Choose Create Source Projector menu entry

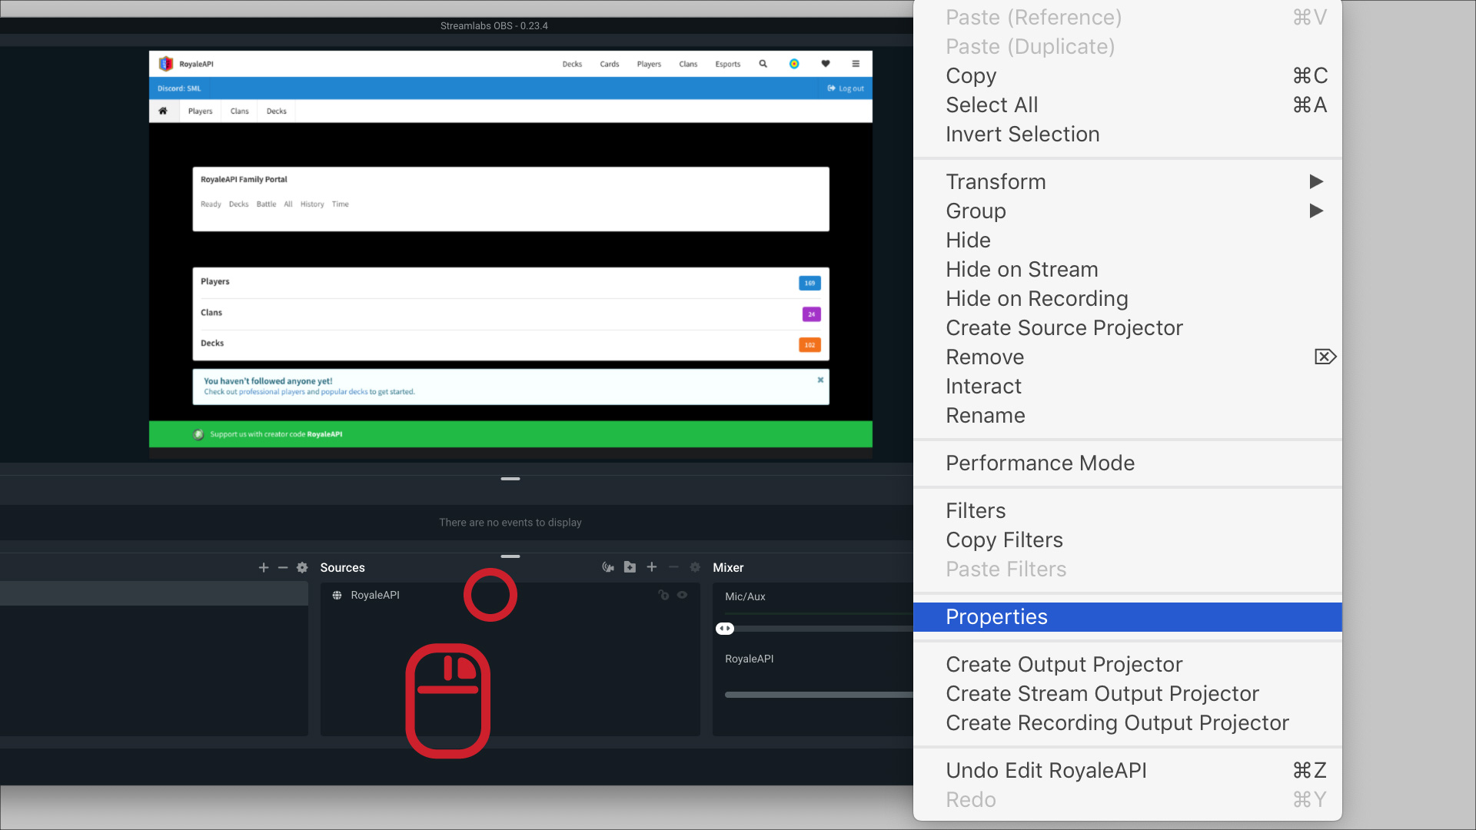(1128, 327)
